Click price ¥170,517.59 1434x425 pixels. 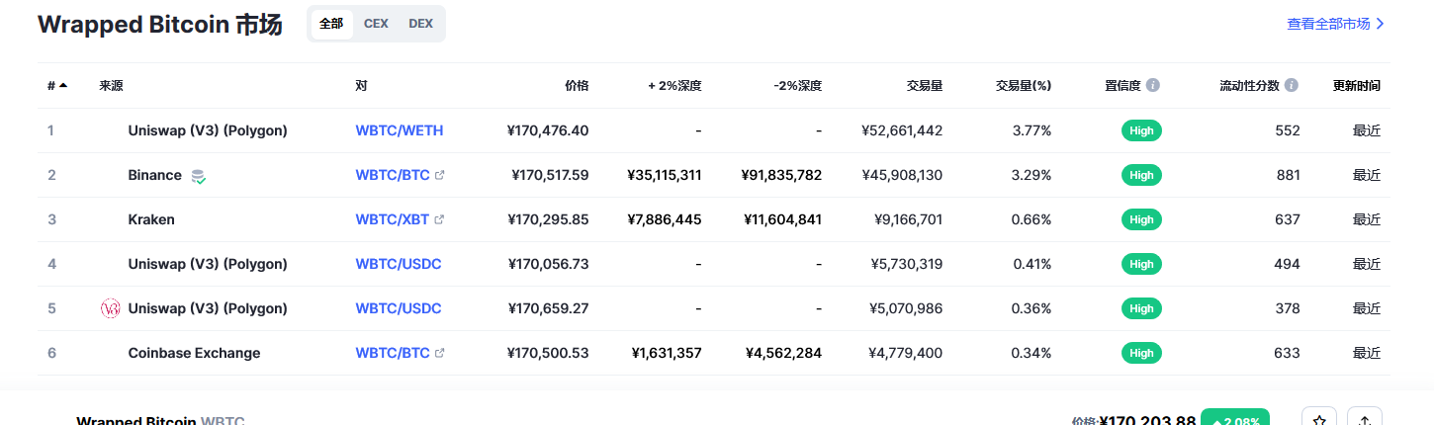tap(550, 175)
